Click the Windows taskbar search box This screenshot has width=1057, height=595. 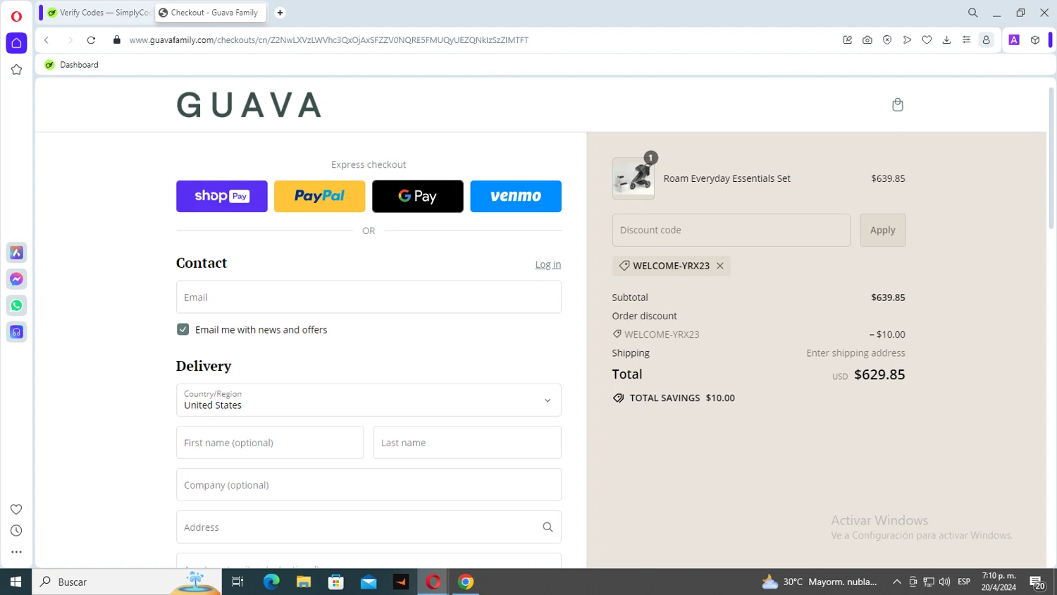click(x=127, y=582)
